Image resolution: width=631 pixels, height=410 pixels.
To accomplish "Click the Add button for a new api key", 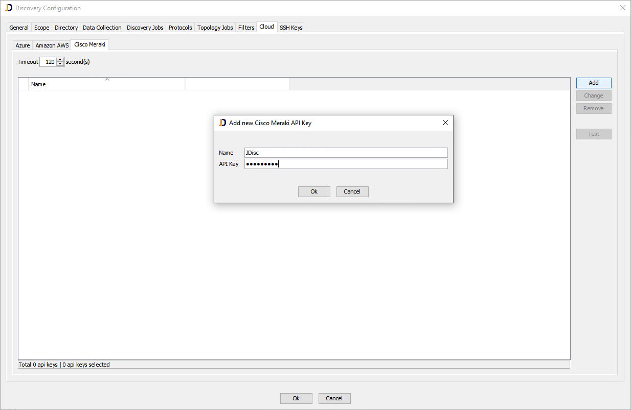I will (x=593, y=82).
